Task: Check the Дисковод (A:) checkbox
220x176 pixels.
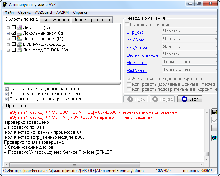Action: pyautogui.click(x=14, y=27)
